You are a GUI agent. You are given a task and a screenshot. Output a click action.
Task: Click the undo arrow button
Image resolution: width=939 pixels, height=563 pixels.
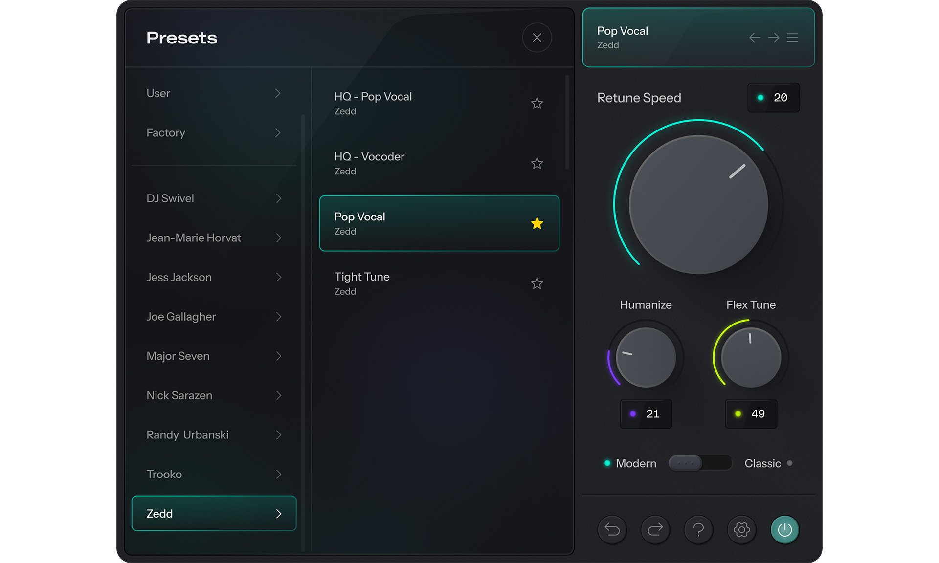point(612,529)
